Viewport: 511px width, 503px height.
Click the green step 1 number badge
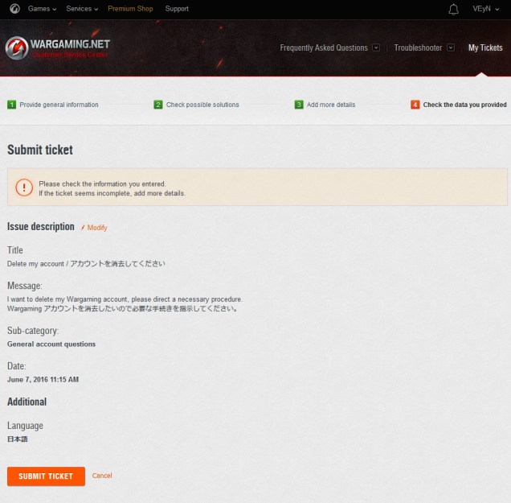click(x=12, y=105)
